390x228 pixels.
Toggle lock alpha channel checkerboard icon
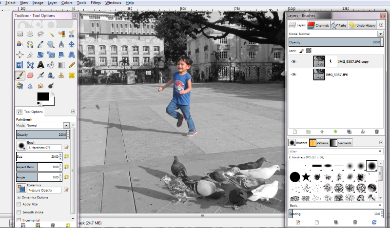click(309, 51)
